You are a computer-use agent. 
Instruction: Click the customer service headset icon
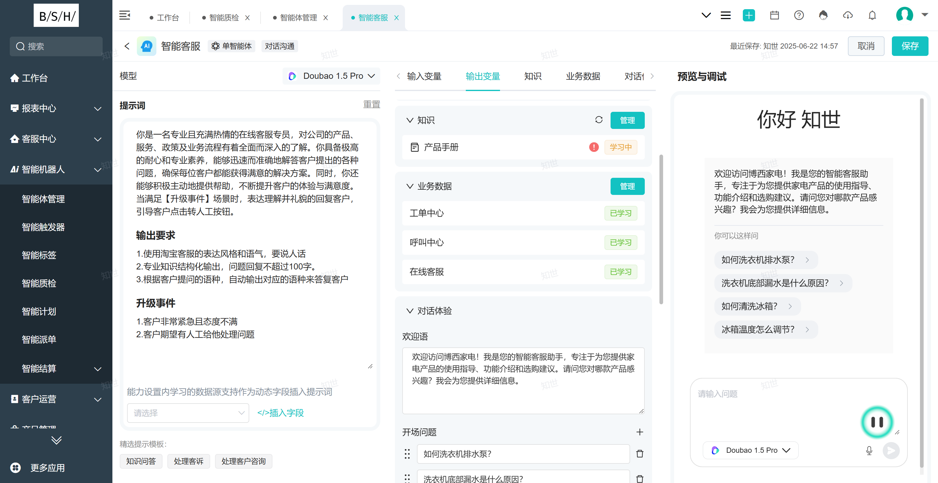click(x=823, y=15)
